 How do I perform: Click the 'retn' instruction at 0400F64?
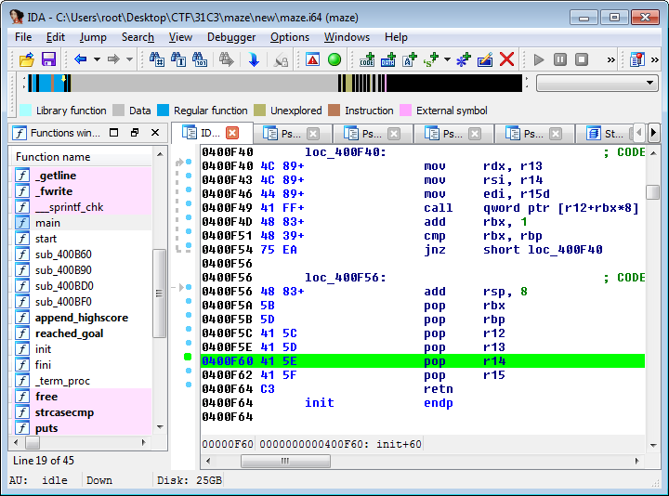click(439, 389)
